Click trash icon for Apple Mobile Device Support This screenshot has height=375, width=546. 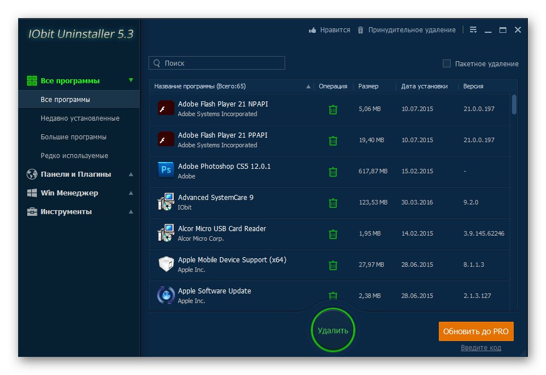tap(333, 266)
